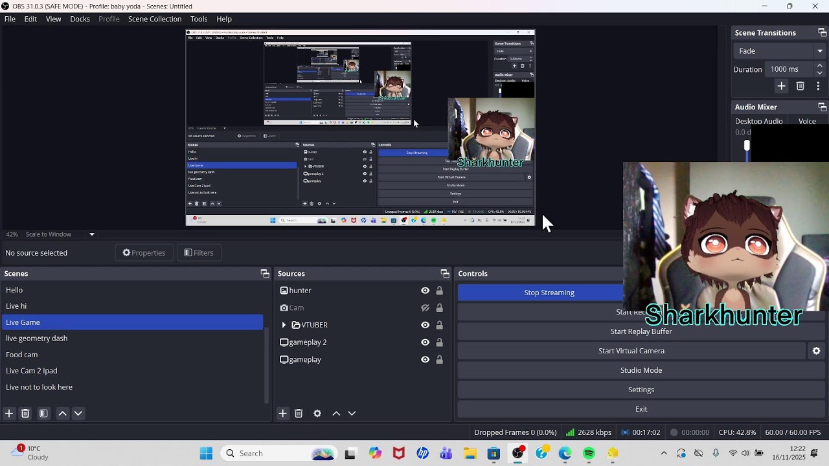The height and width of the screenshot is (466, 829).
Task: Select the Live not to look here scene
Action: [133, 387]
